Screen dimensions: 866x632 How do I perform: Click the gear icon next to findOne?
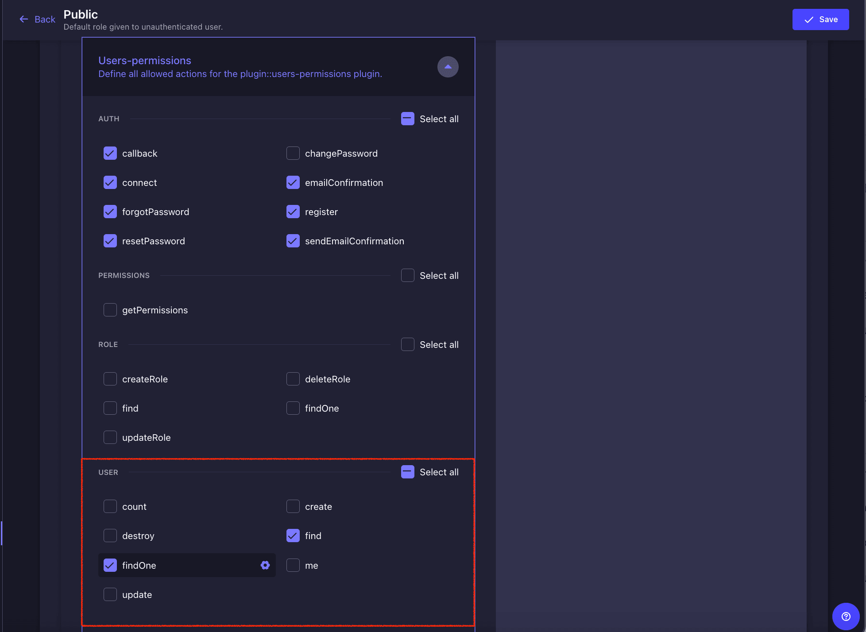pos(265,565)
